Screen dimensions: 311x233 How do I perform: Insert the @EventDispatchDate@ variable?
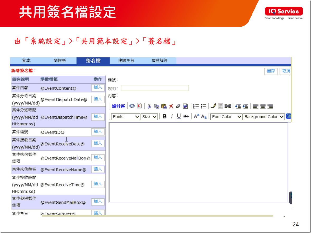coord(98,99)
